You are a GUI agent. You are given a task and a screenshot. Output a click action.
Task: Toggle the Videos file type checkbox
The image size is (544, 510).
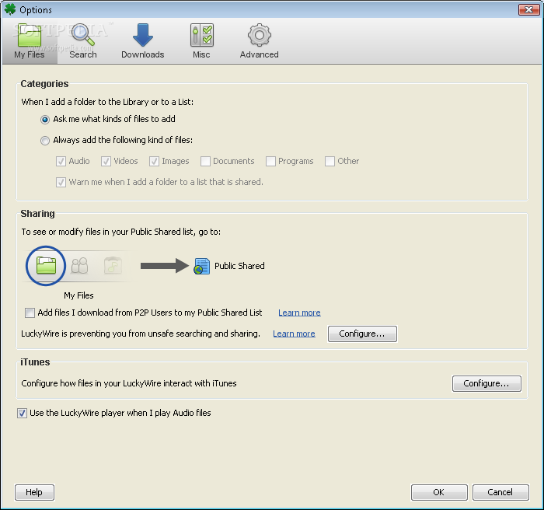106,162
